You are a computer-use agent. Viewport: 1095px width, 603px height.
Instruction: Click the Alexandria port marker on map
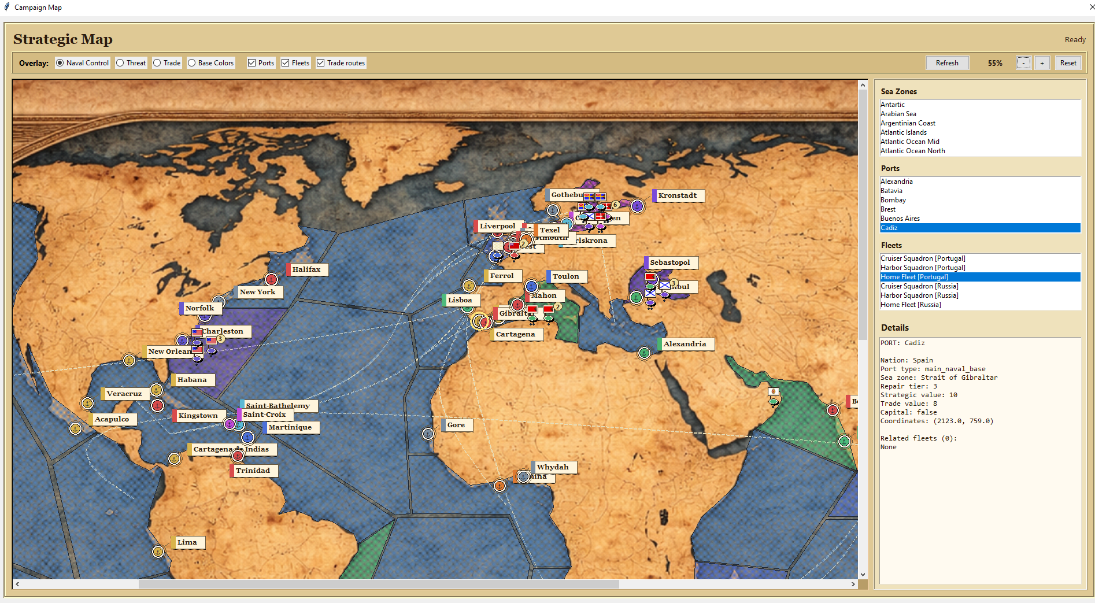coord(644,353)
